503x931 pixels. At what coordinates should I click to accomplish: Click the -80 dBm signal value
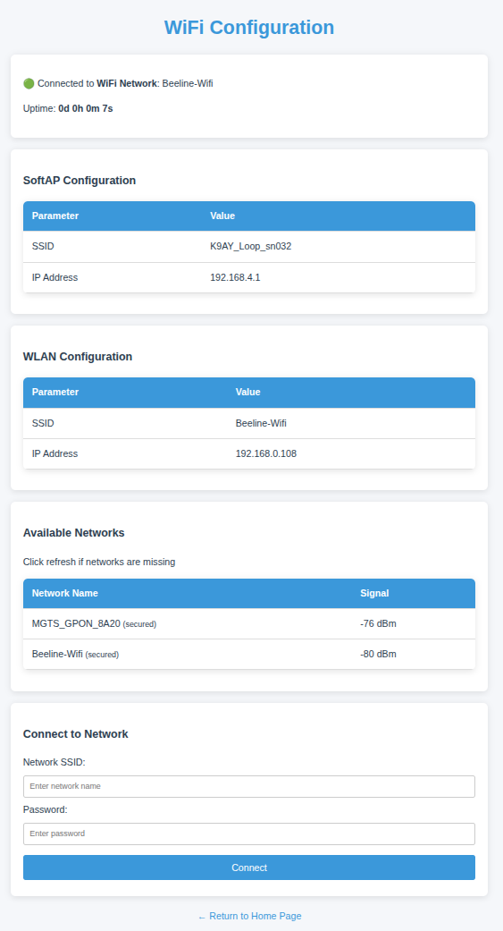[x=378, y=654]
